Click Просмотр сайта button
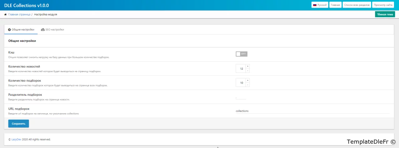The image size is (399, 148). coord(383,5)
